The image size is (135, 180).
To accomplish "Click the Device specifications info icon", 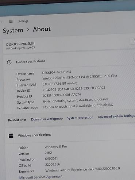I will pyautogui.click(x=9, y=62).
